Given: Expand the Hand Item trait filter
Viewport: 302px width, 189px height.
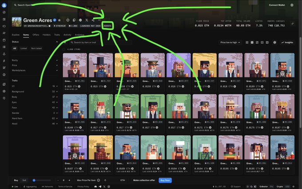Looking at the screenshot, I should pyautogui.click(x=35, y=118).
